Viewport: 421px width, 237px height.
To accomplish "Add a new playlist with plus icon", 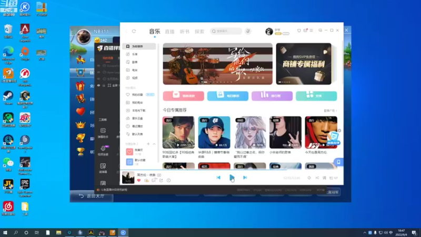I will click(148, 144).
